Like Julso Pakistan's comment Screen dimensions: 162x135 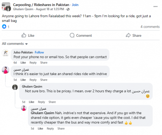click(23, 62)
